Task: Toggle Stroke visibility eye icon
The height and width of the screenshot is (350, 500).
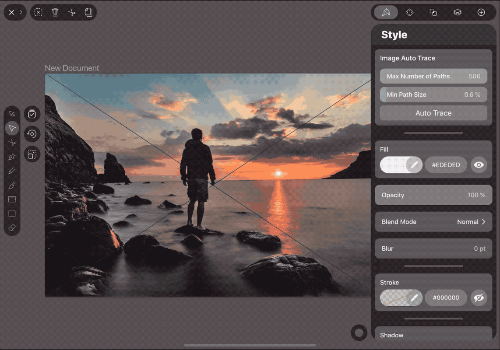Action: tap(479, 298)
